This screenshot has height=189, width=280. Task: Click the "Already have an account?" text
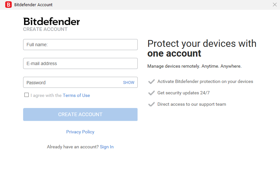(x=73, y=147)
